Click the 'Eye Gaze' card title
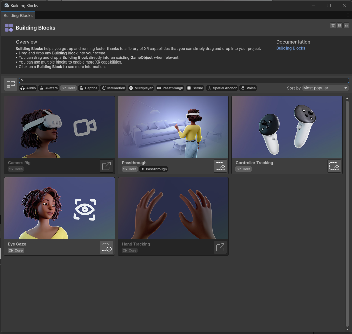The image size is (352, 334). [17, 244]
